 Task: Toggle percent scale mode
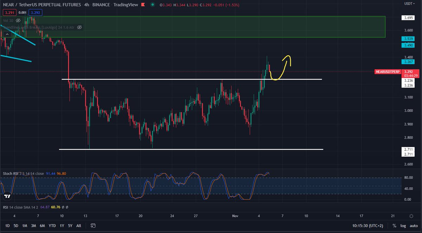395,226
